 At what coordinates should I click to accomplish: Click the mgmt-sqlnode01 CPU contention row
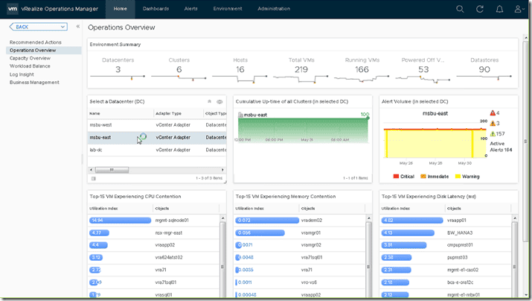click(x=154, y=220)
